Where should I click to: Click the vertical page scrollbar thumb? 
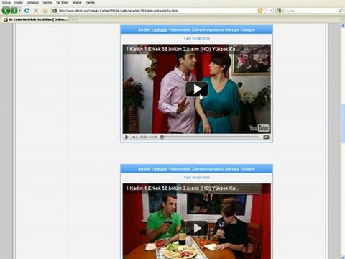[x=343, y=124]
